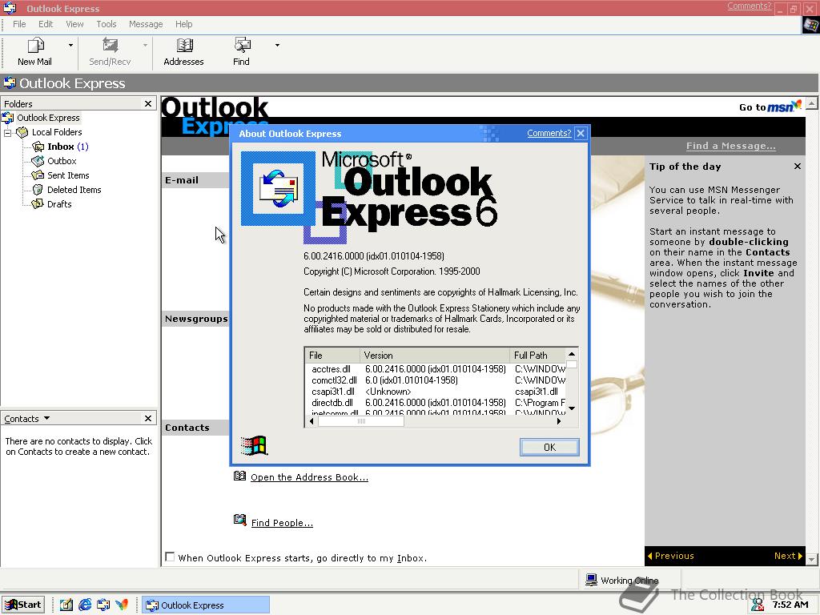Select the acctres.dll row

435,369
